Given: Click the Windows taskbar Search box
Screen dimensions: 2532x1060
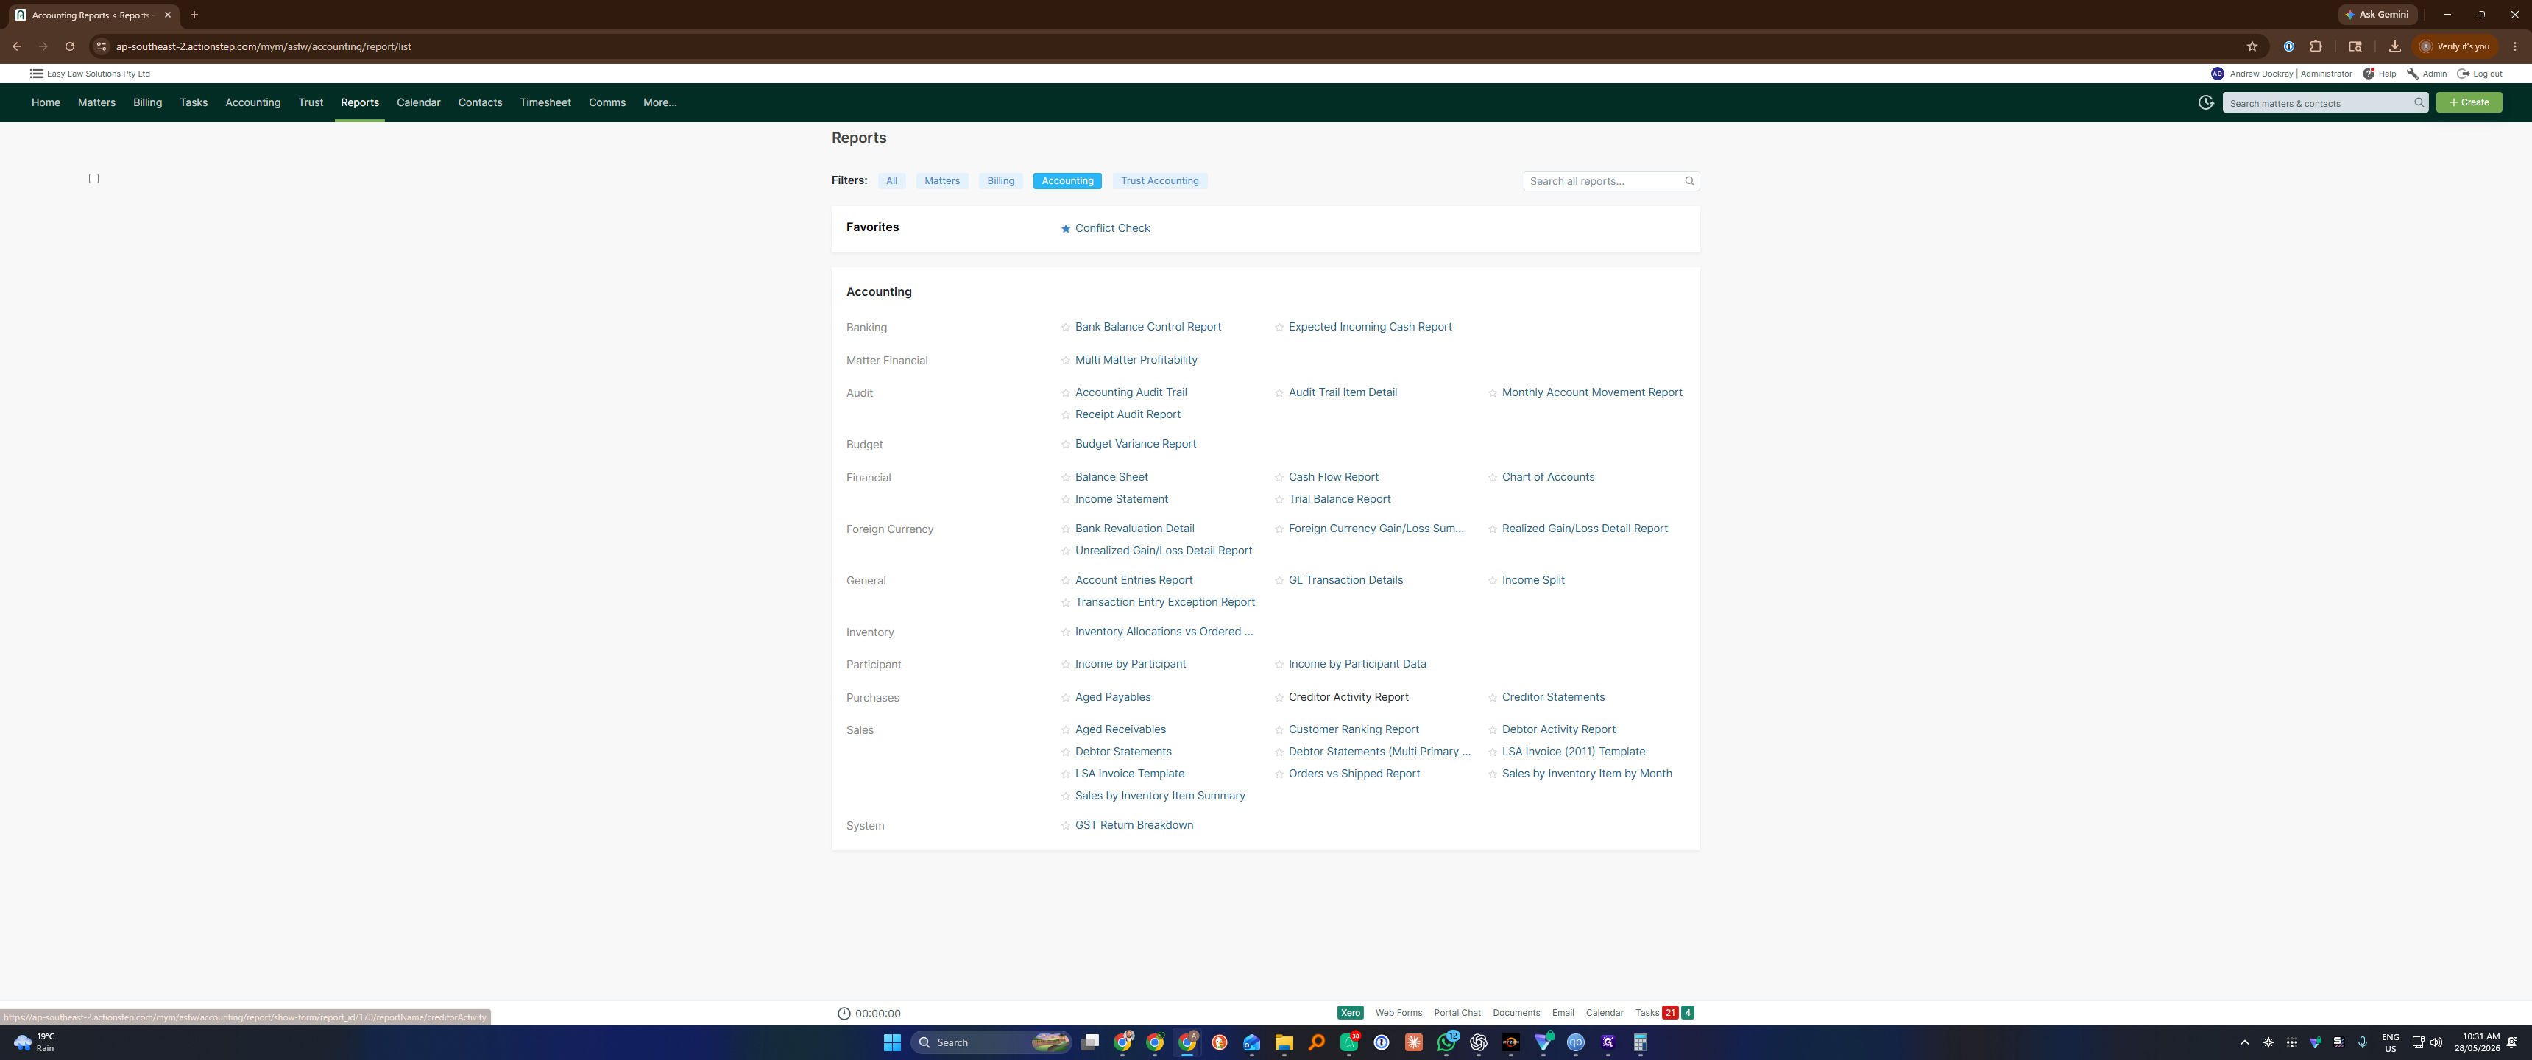Looking at the screenshot, I should (x=991, y=1042).
